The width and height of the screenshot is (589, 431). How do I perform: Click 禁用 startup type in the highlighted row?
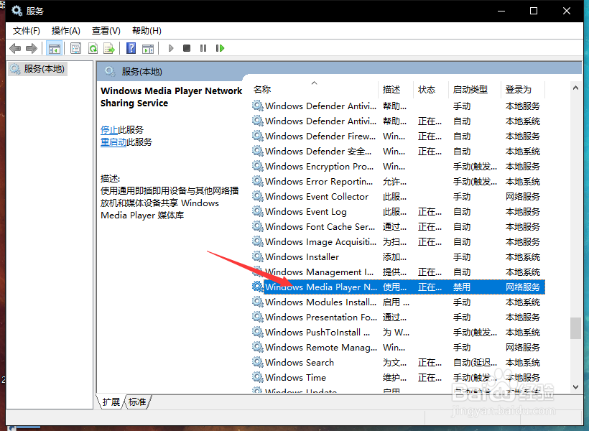coord(462,287)
